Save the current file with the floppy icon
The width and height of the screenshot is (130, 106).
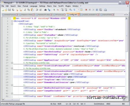(10, 10)
